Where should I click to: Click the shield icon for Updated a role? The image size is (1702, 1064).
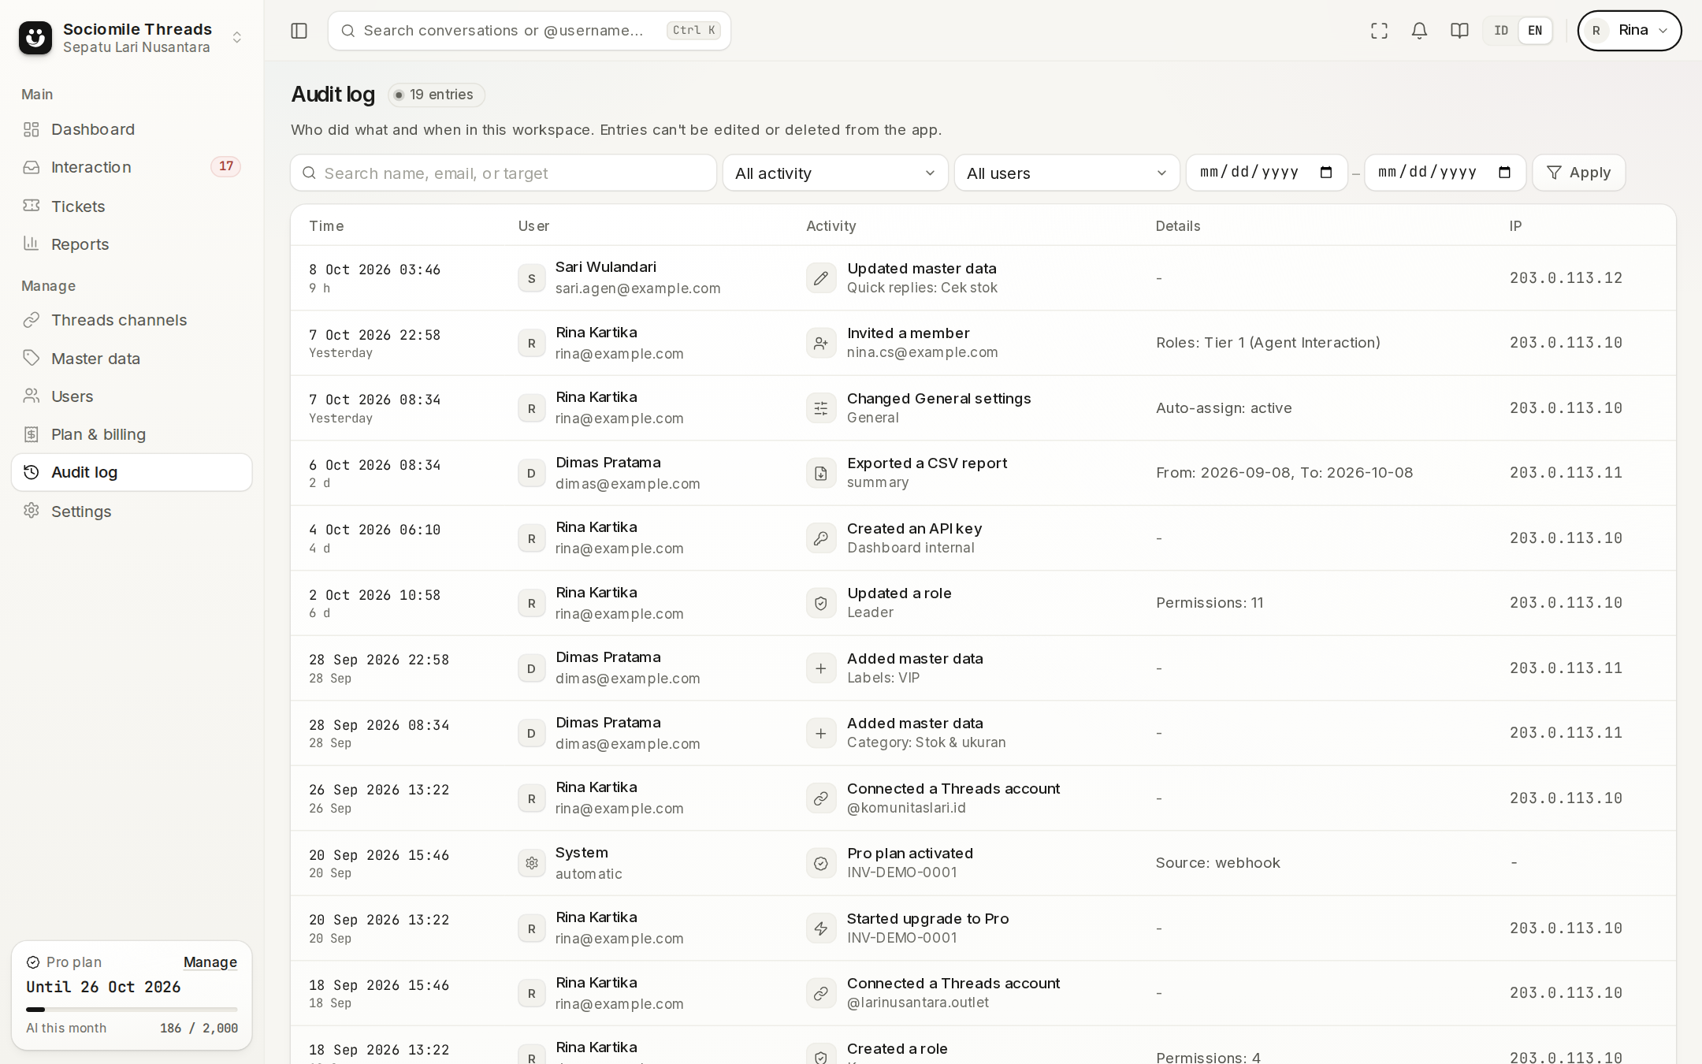click(820, 603)
